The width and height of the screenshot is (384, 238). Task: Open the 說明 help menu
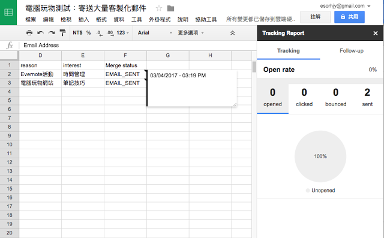point(183,20)
